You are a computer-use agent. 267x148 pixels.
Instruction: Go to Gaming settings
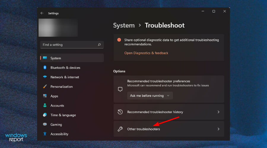[72, 125]
